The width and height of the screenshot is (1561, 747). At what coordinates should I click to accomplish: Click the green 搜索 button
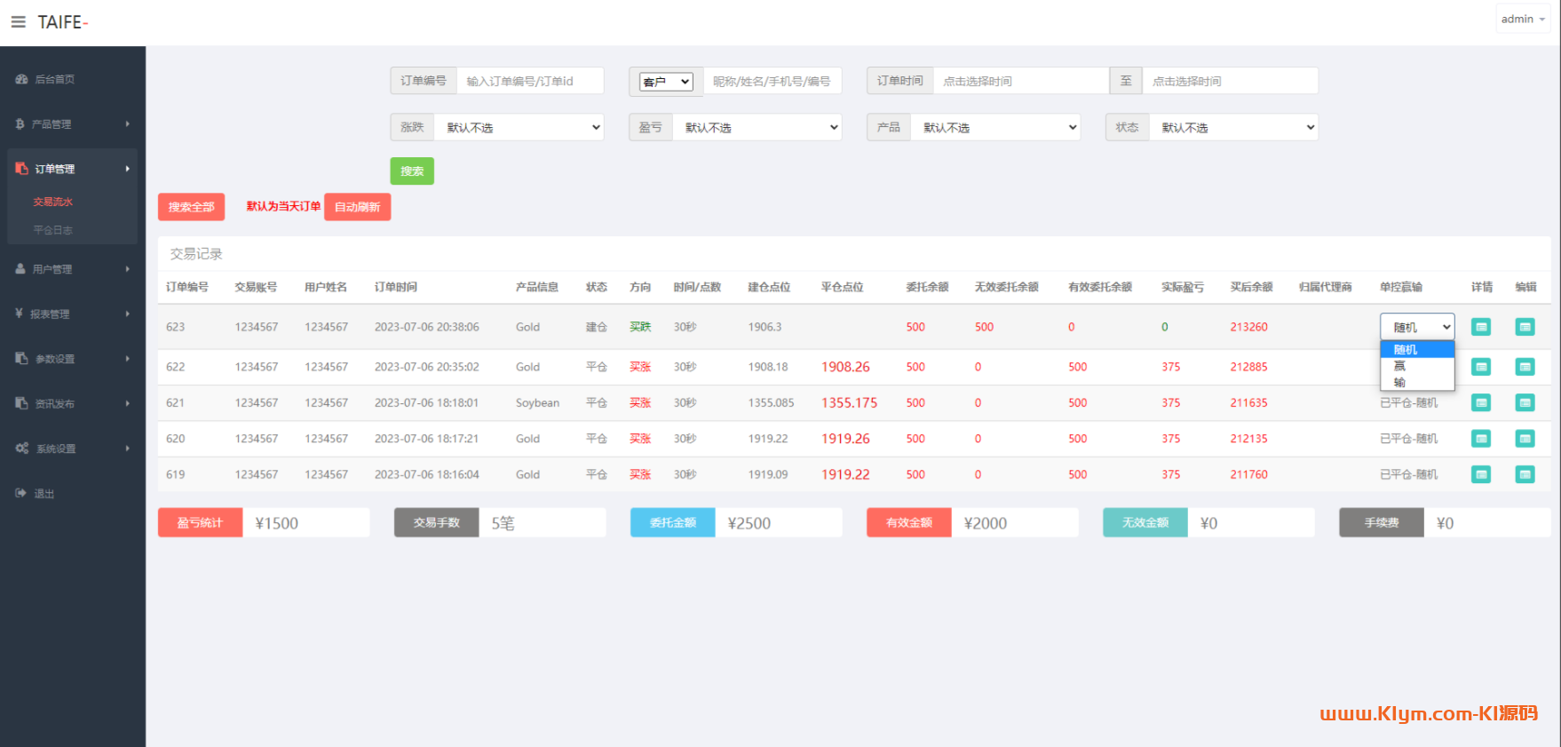(x=412, y=171)
